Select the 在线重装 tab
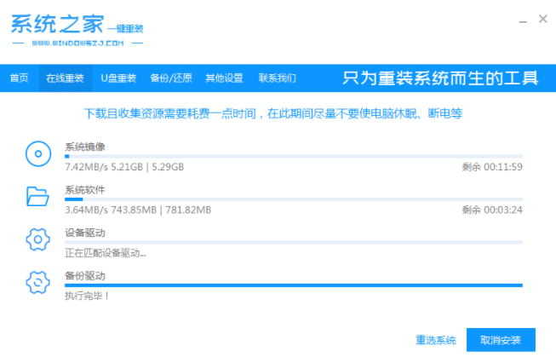 point(67,78)
